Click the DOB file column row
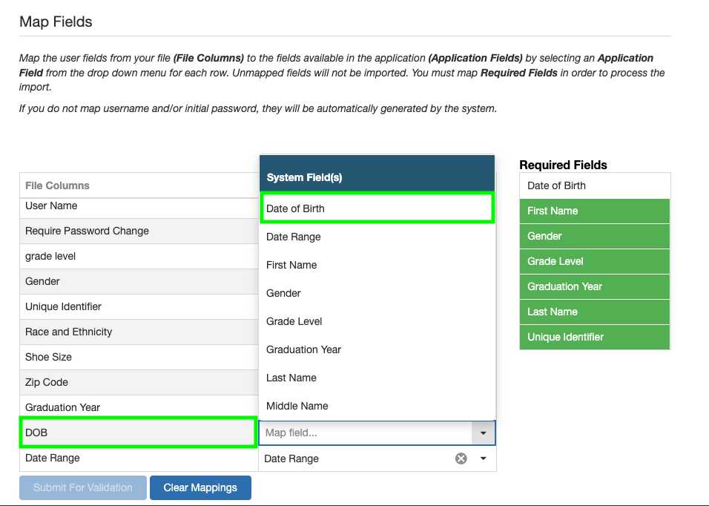709x506 pixels. coord(138,433)
